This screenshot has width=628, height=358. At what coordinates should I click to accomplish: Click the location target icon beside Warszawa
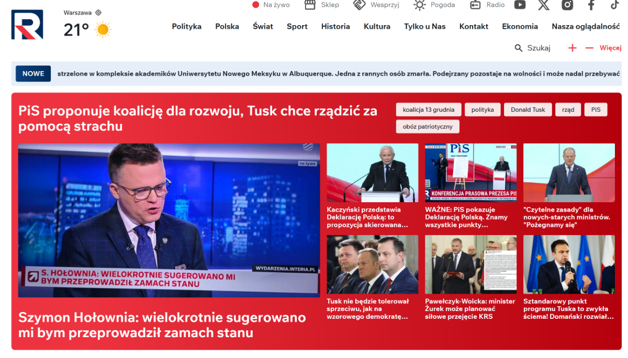pyautogui.click(x=98, y=13)
